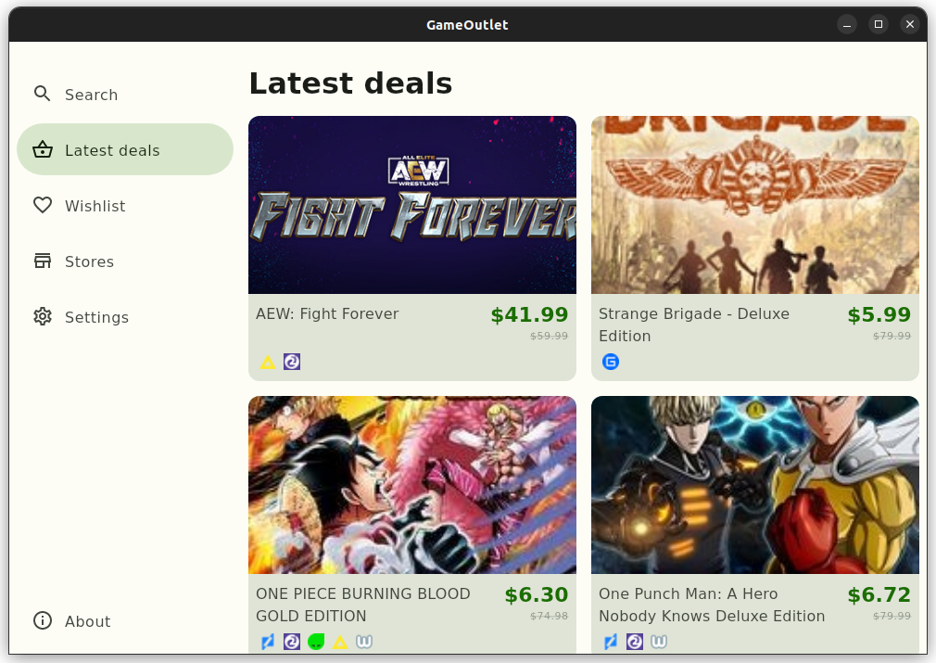Click the About info icon
This screenshot has height=663, width=936.
pos(43,620)
